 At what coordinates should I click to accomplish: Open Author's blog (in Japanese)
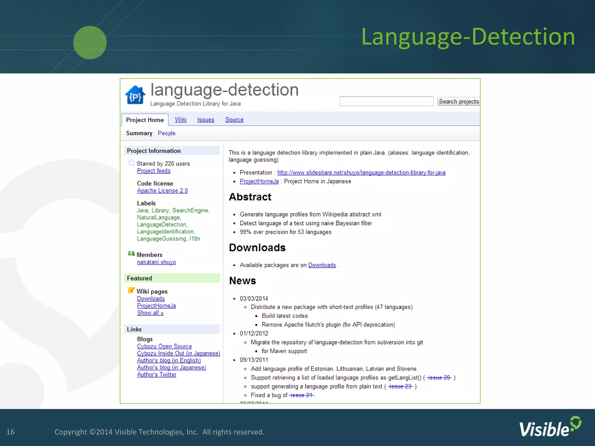pos(171,367)
